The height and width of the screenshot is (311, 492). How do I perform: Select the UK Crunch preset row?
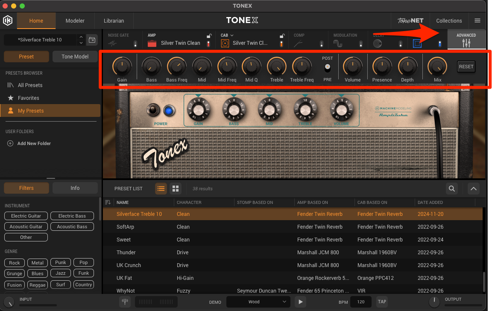click(129, 265)
